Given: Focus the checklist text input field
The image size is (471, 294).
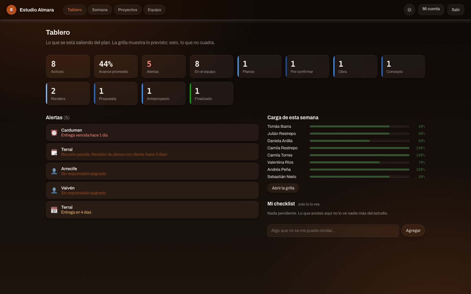Looking at the screenshot, I should (x=333, y=230).
